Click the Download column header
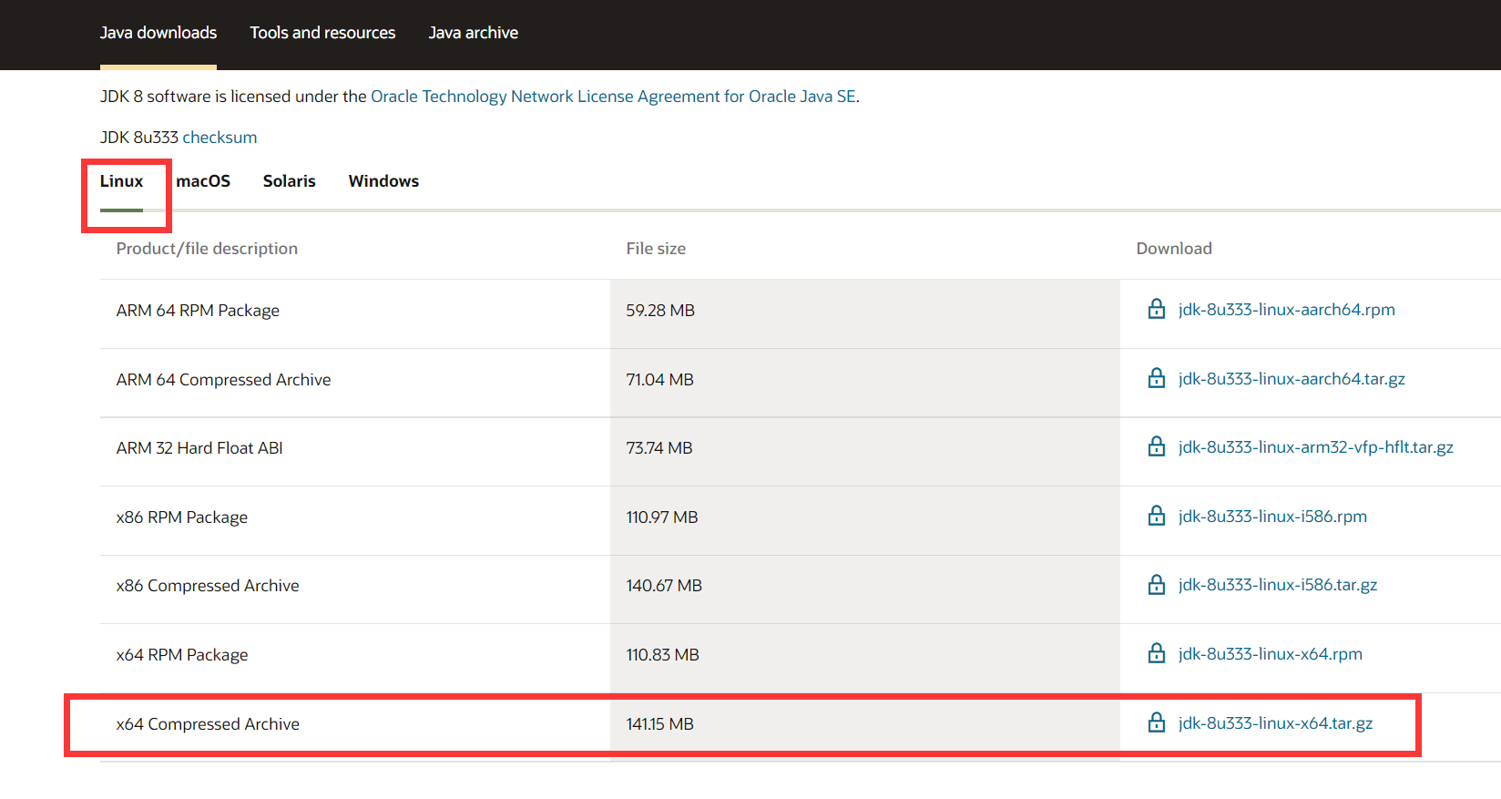Screen dimensions: 1501x799 pos(1174,249)
